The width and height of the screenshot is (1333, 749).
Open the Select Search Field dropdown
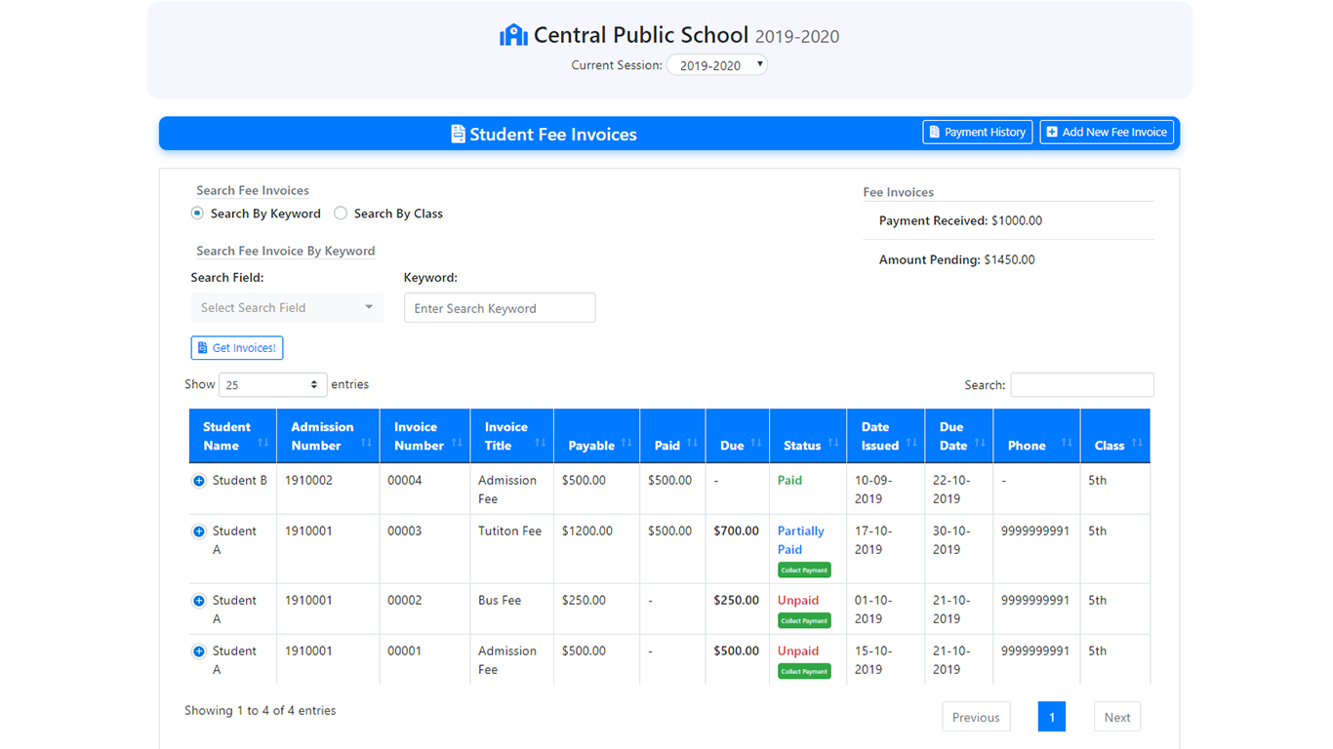287,308
